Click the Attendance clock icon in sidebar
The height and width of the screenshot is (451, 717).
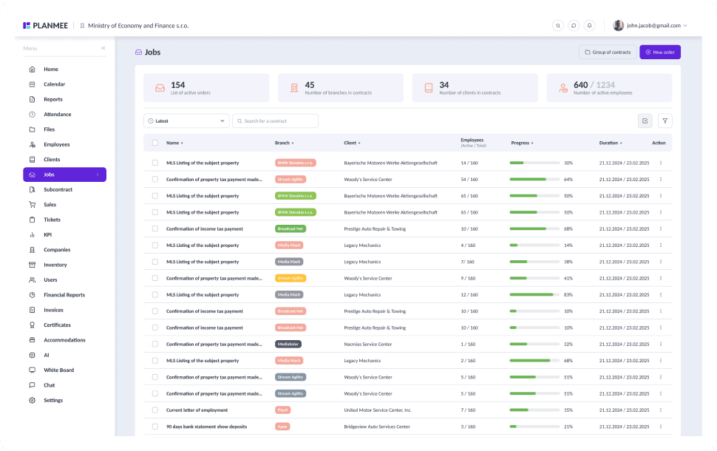pos(32,115)
